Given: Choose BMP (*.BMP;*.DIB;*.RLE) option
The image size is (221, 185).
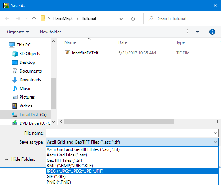Looking at the screenshot, I should click(x=132, y=166).
